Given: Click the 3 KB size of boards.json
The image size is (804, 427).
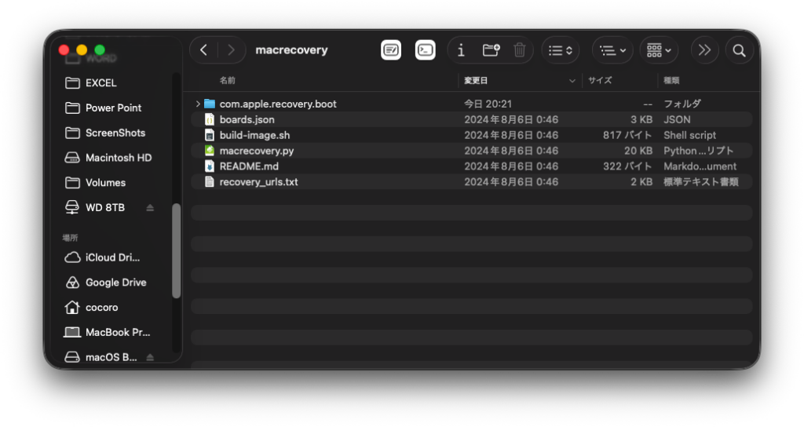Looking at the screenshot, I should [x=641, y=119].
